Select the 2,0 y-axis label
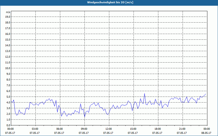The width and height of the screenshot is (218, 136). pyautogui.click(x=8, y=114)
